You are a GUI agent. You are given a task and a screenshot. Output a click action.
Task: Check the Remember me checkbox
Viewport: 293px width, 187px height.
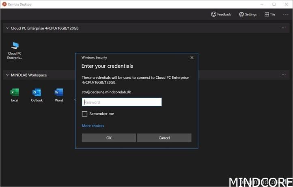[x=85, y=114]
